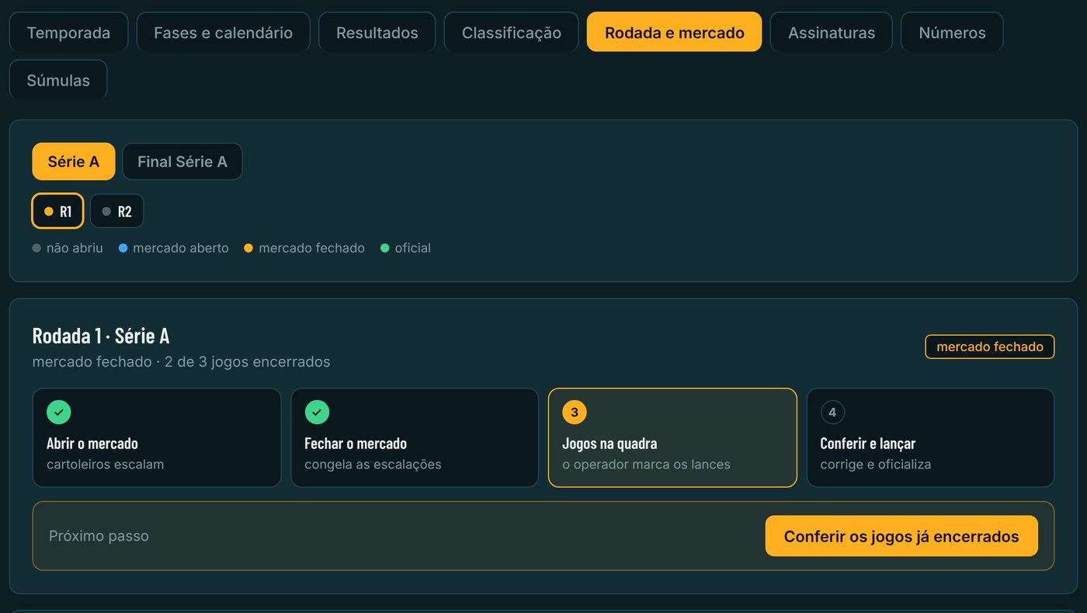Open the Abrir o mercado step card

tap(157, 437)
